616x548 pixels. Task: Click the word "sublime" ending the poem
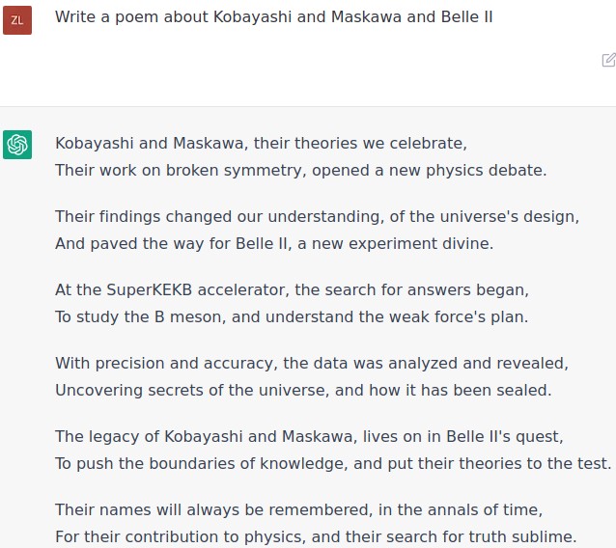point(542,536)
